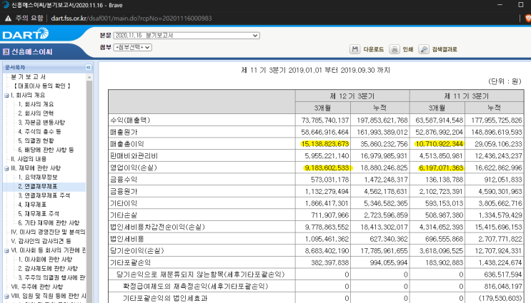Click the browser address bar URL
The image size is (531, 303).
131,19
